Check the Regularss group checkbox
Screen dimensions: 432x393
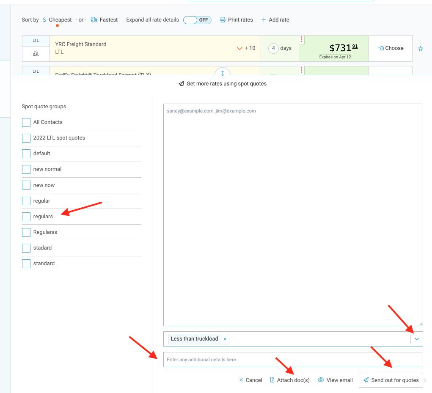[x=26, y=232]
